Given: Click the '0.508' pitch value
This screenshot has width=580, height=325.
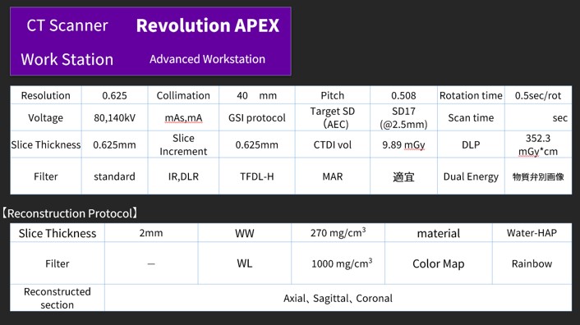Looking at the screenshot, I should [x=403, y=95].
